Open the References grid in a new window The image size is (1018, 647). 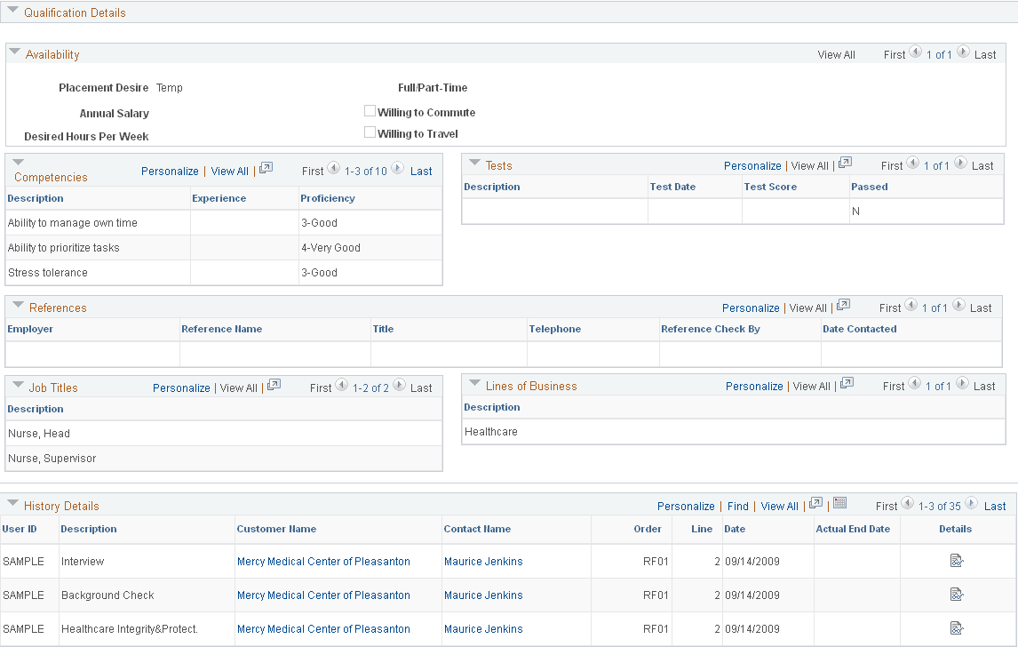click(x=842, y=306)
